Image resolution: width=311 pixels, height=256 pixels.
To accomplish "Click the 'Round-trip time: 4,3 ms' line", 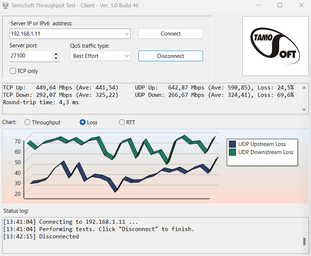I will point(41,102).
